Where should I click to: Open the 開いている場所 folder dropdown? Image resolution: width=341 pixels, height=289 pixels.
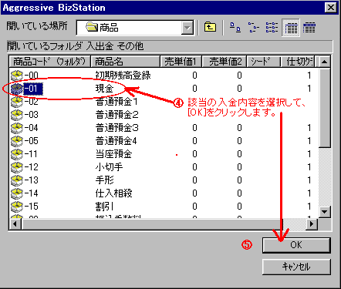pos(187,28)
